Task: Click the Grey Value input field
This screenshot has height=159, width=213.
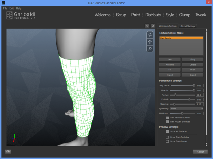Action: tap(200, 86)
